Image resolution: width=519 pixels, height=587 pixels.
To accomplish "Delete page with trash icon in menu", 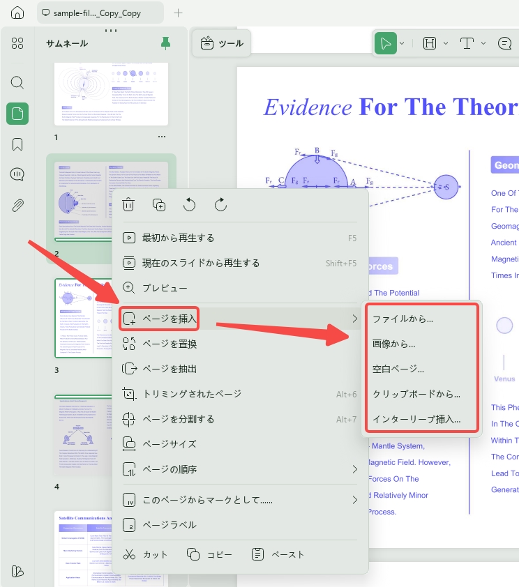I will [128, 205].
